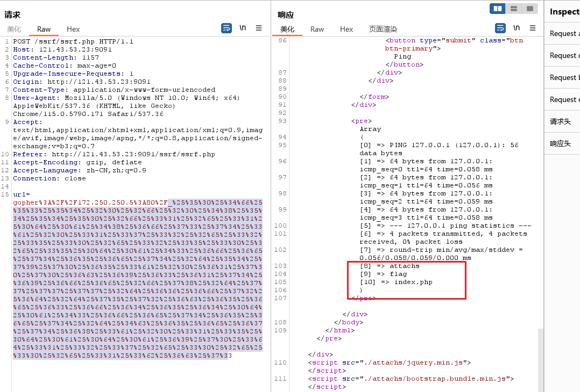Click the jquery.min.js script tag line

tap(390, 363)
